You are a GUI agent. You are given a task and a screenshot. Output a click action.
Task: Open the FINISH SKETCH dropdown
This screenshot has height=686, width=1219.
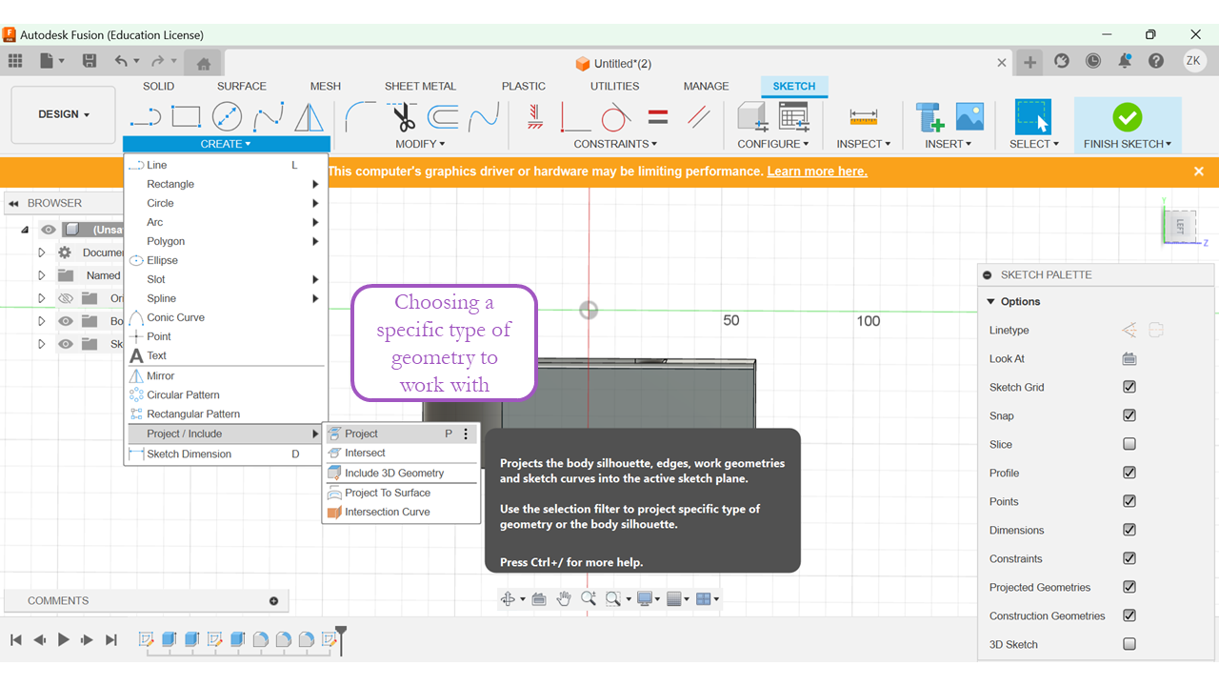(1128, 144)
